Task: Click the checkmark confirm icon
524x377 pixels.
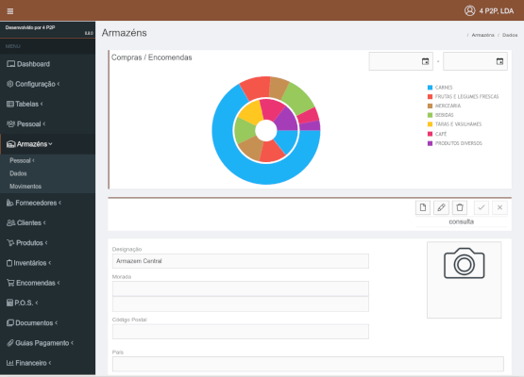Action: tap(482, 207)
